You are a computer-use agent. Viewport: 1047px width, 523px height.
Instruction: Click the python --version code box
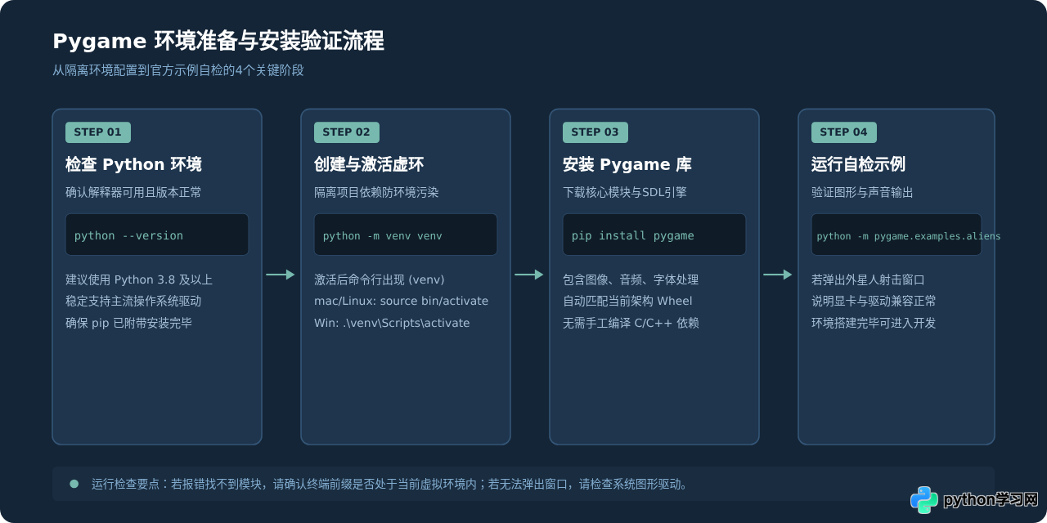pos(157,235)
